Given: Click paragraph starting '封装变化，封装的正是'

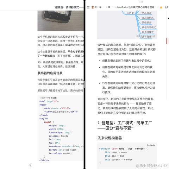Looking at the screenshot, I should click(126, 106).
